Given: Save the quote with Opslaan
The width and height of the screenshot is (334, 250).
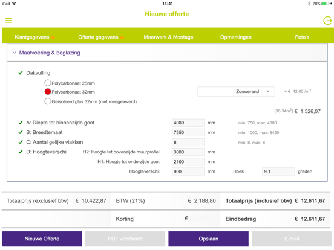Looking at the screenshot, I should tap(209, 239).
